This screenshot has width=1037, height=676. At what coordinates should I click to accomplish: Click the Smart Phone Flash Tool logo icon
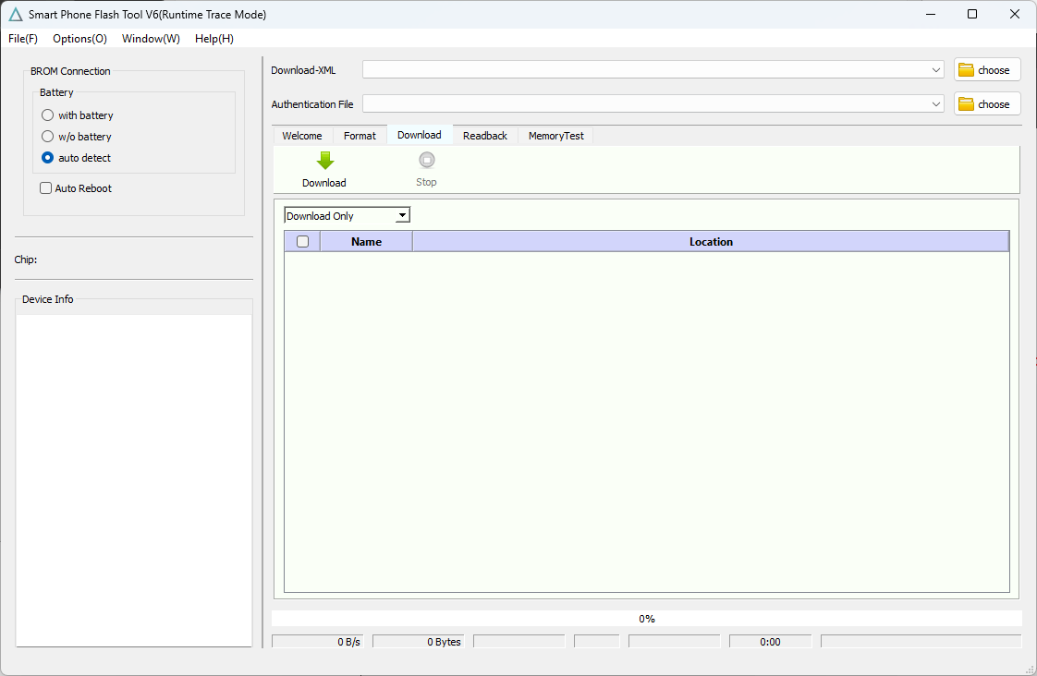pos(15,14)
